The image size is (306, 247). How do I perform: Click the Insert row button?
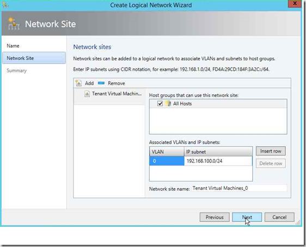[x=271, y=151]
